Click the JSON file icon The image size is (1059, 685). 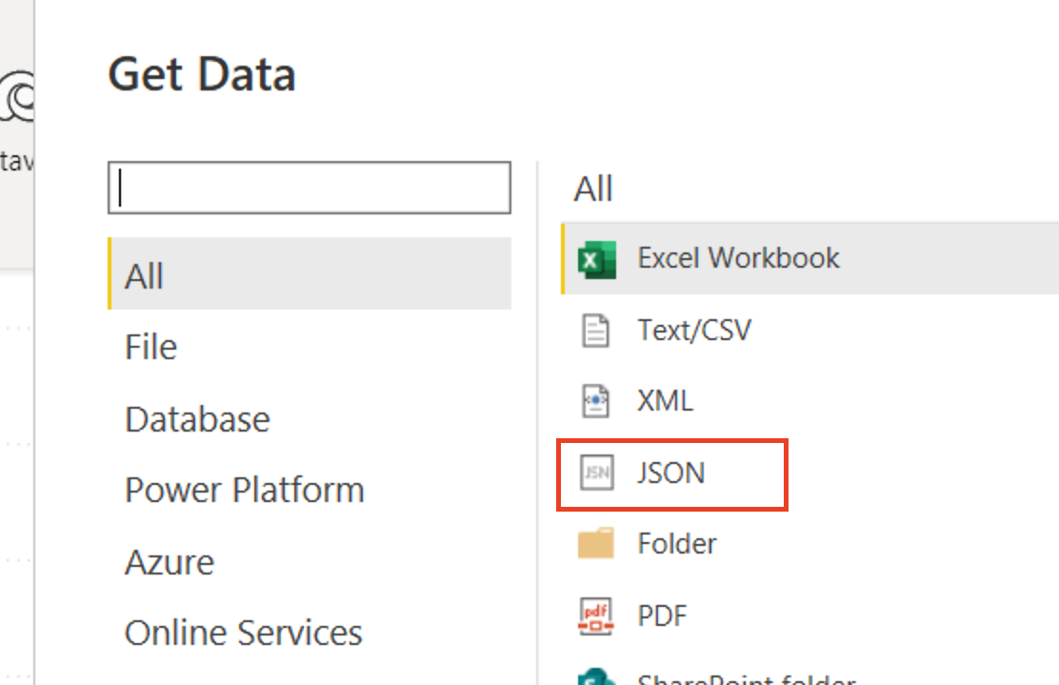click(596, 473)
